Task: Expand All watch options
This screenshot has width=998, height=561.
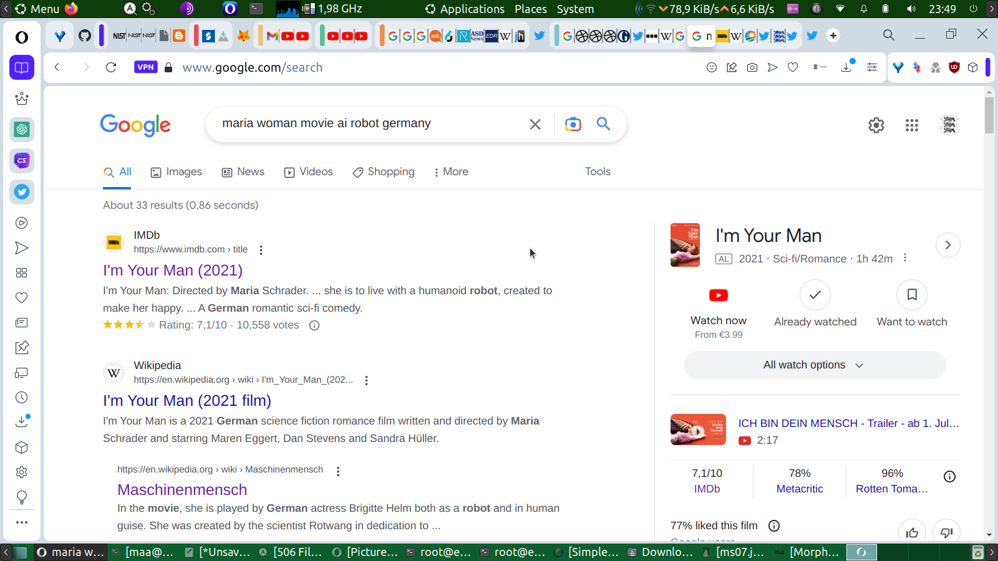Action: (815, 365)
